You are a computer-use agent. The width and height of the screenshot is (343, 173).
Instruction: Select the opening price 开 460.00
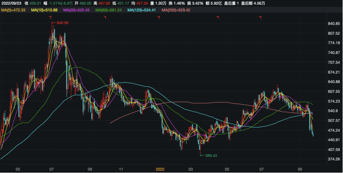coord(83,3)
